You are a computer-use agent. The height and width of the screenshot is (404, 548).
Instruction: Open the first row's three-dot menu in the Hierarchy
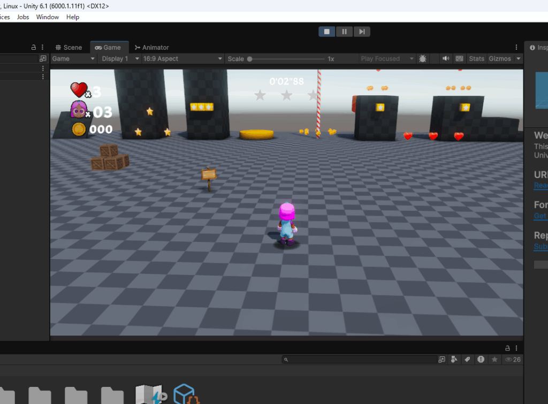coord(43,68)
